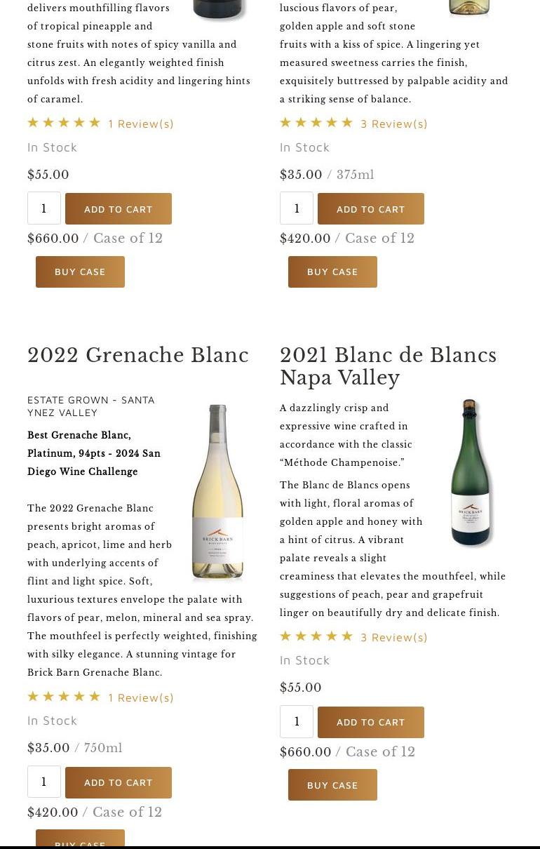
Task: Click the stars under the tropical pineapple wine description
Action: coord(64,123)
